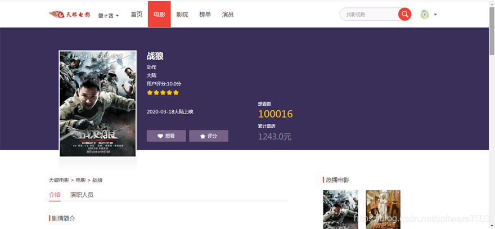Screen dimensions: 495x229
Task: Open the 影院 navigation item
Action: (182, 14)
